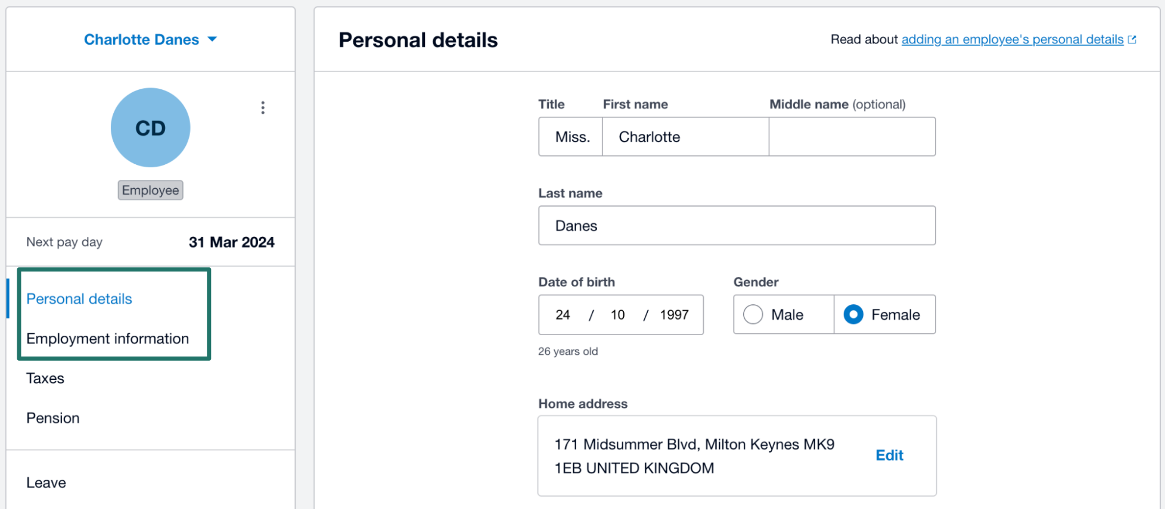This screenshot has width=1165, height=509.
Task: Click the First name field containing Charlotte
Action: coord(686,137)
